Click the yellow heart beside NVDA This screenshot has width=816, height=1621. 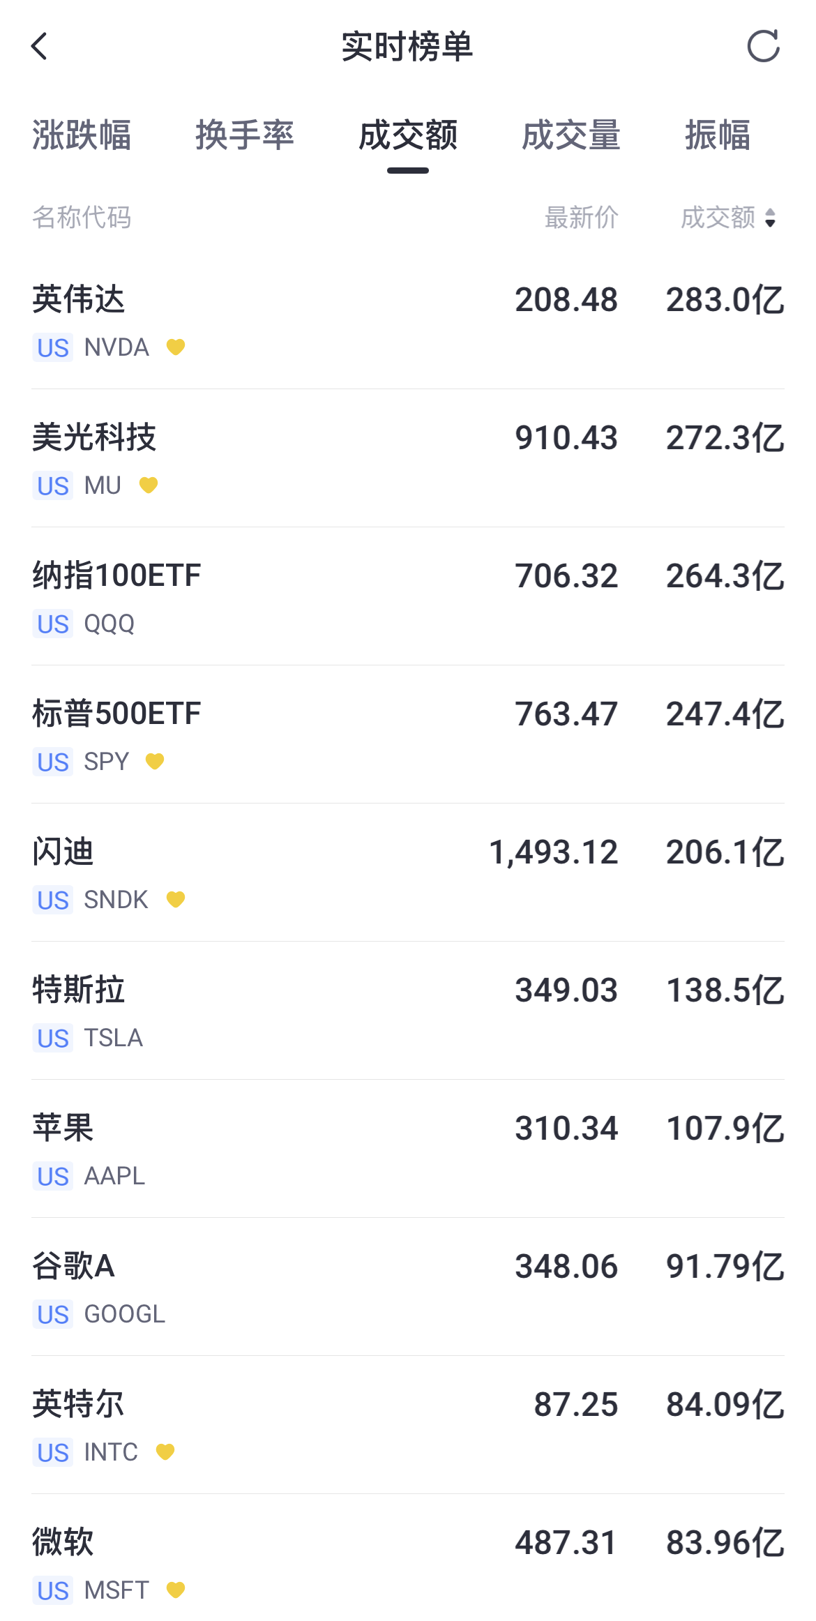click(x=176, y=347)
